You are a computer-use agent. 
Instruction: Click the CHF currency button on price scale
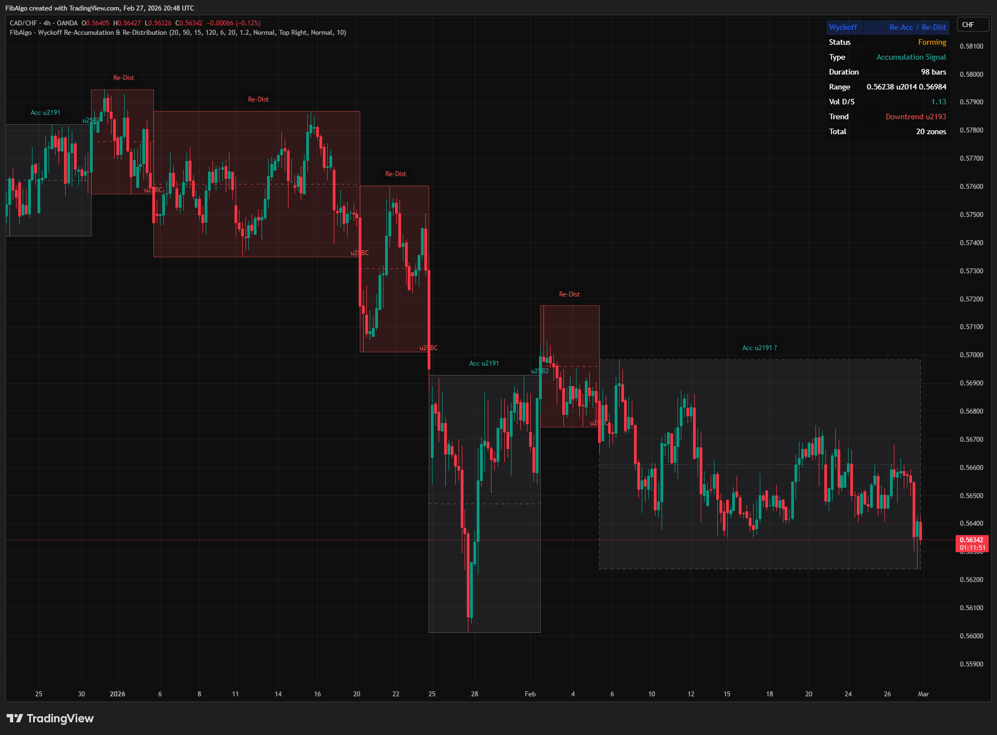pos(972,24)
